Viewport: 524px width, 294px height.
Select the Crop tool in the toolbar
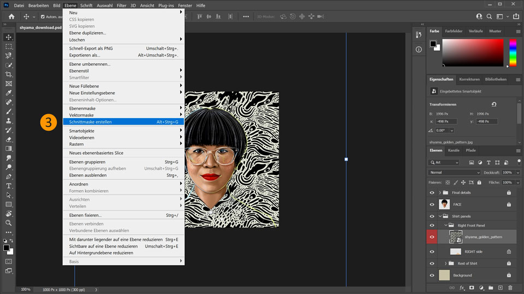9,74
